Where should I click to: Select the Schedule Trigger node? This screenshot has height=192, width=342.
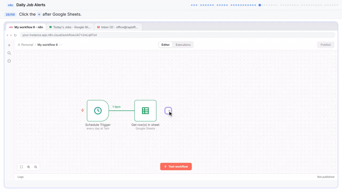tap(98, 111)
